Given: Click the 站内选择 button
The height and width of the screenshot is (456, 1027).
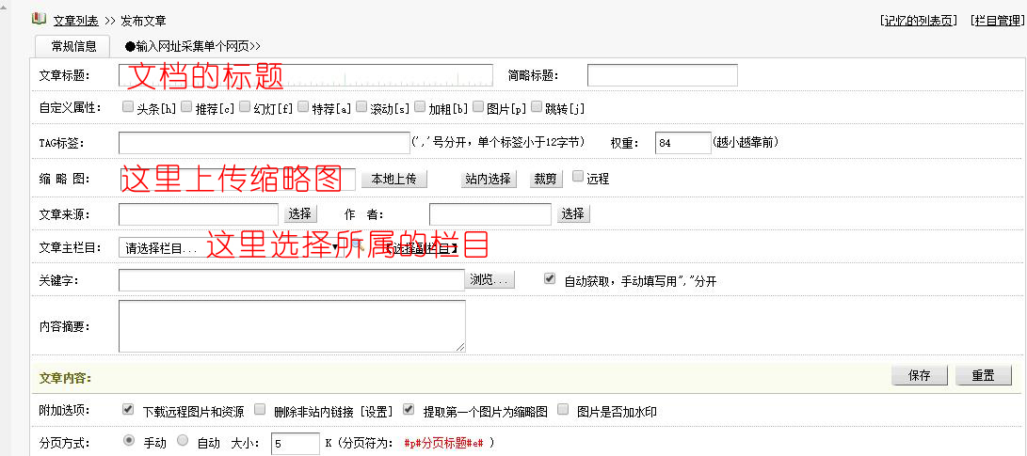Looking at the screenshot, I should 488,179.
